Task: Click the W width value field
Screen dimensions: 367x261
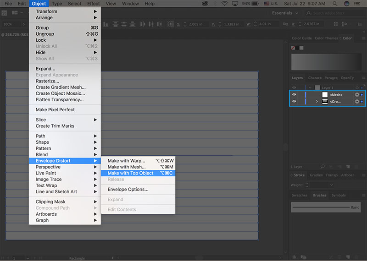Action: point(268,24)
